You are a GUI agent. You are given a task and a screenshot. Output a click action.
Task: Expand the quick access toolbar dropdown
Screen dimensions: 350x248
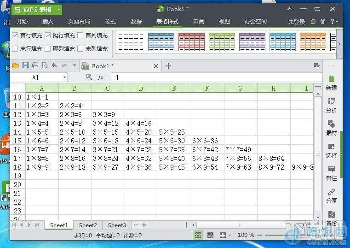(75, 65)
